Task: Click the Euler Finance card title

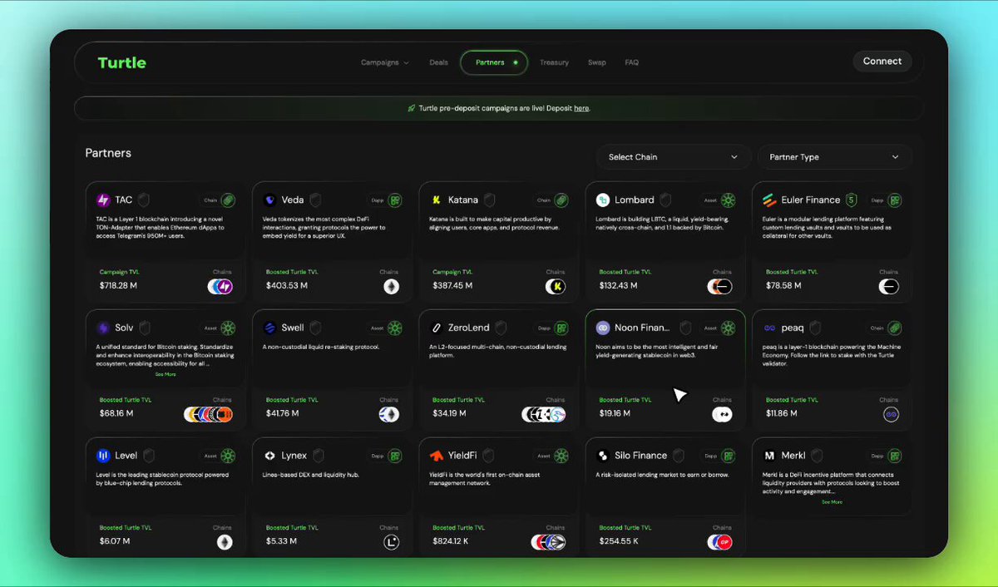Action: (x=811, y=200)
